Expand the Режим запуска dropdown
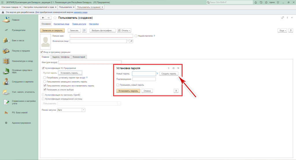 [84, 110]
